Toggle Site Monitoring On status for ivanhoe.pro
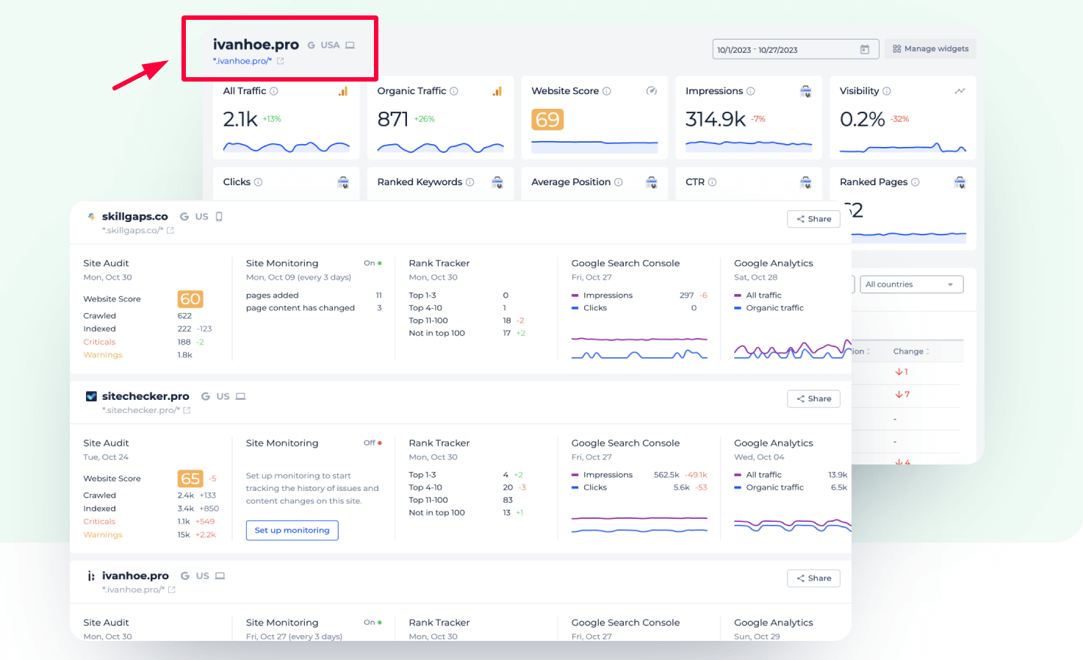 pos(373,623)
